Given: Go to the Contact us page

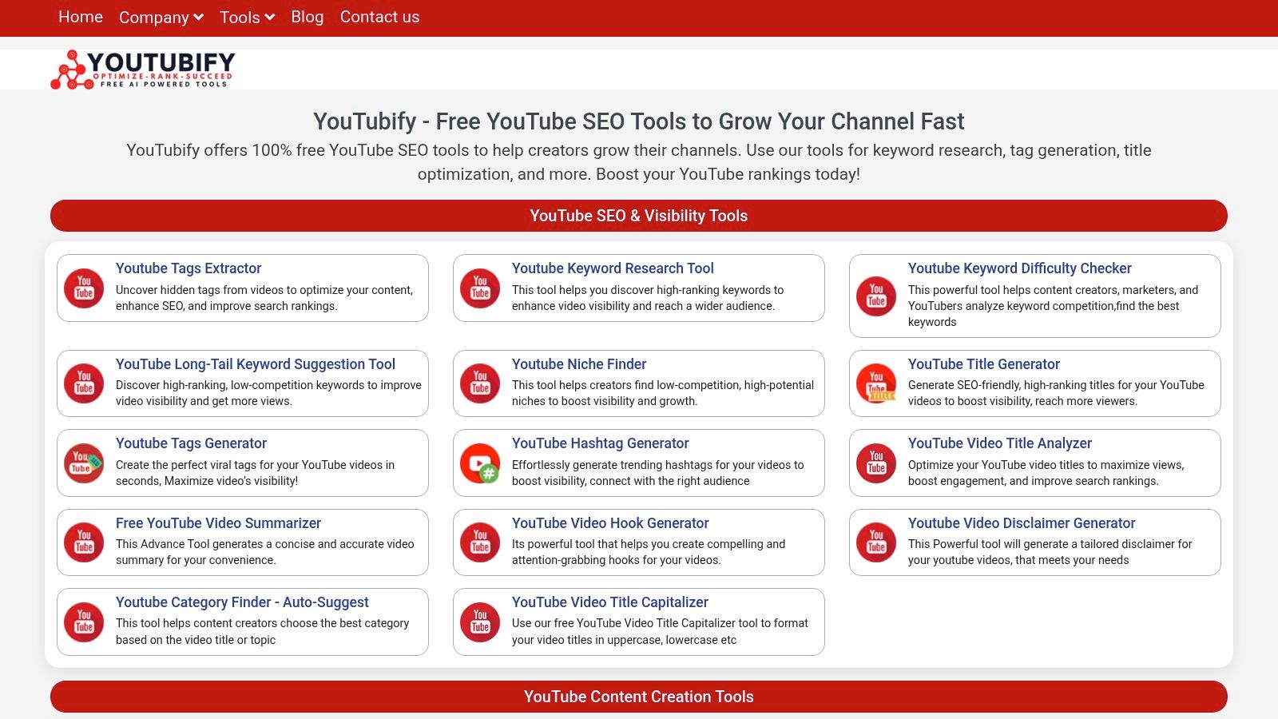Looking at the screenshot, I should (x=379, y=17).
